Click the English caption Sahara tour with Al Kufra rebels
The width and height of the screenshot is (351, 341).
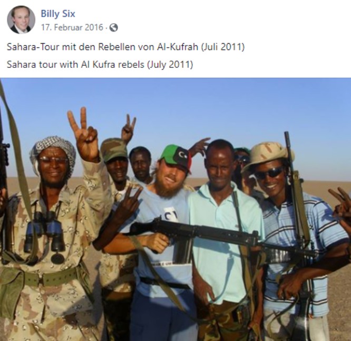coord(100,65)
